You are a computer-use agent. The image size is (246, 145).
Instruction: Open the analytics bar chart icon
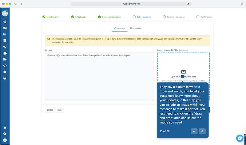point(5,34)
